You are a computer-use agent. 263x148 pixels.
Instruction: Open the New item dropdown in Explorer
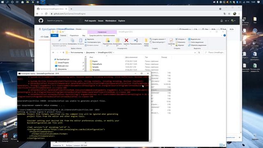[x=158, y=39]
